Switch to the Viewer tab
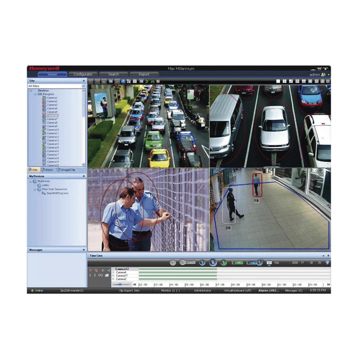The height and width of the screenshot is (358, 358). (x=53, y=74)
